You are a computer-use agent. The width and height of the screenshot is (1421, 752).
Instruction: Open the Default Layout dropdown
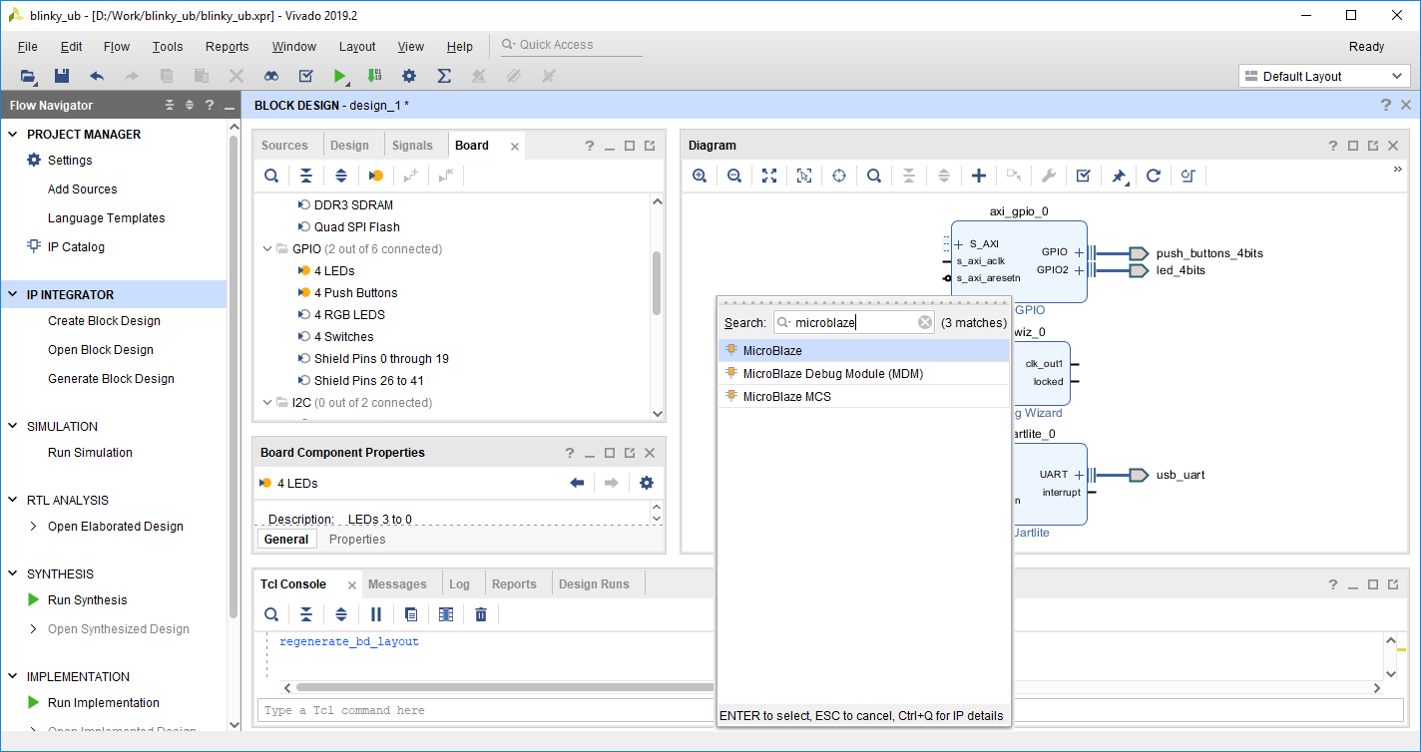(1324, 76)
